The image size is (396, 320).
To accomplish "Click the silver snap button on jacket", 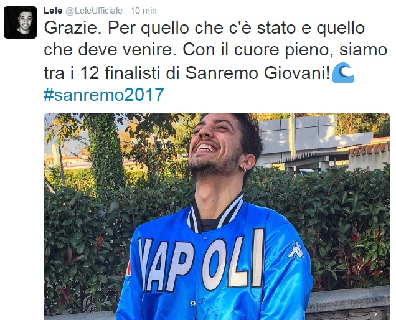I will click(x=193, y=303).
